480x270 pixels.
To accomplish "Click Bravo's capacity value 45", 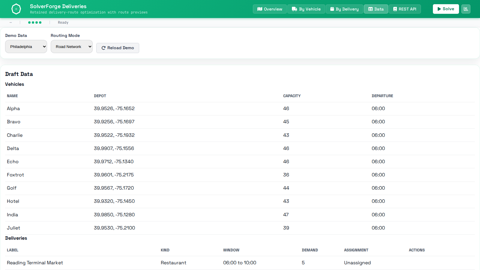I will (x=286, y=122).
